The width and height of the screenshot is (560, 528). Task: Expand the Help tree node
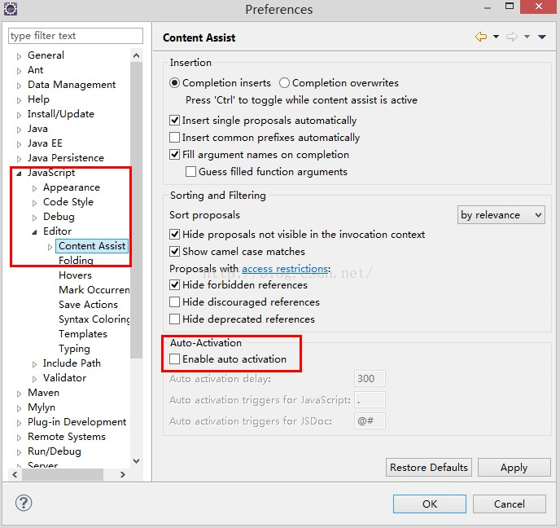pos(20,100)
